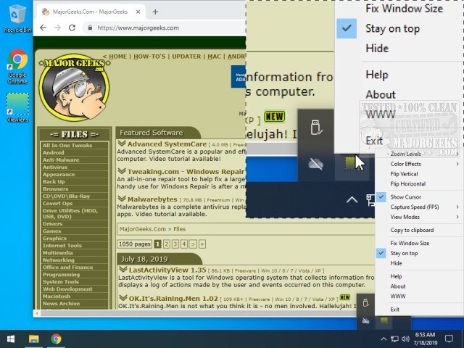
Task: Click the chevron icon beside LastActivityView 1.35
Action: 123,270
